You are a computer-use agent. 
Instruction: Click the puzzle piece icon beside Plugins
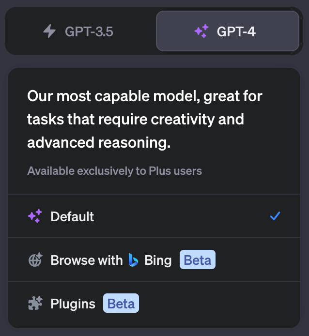[x=35, y=304]
